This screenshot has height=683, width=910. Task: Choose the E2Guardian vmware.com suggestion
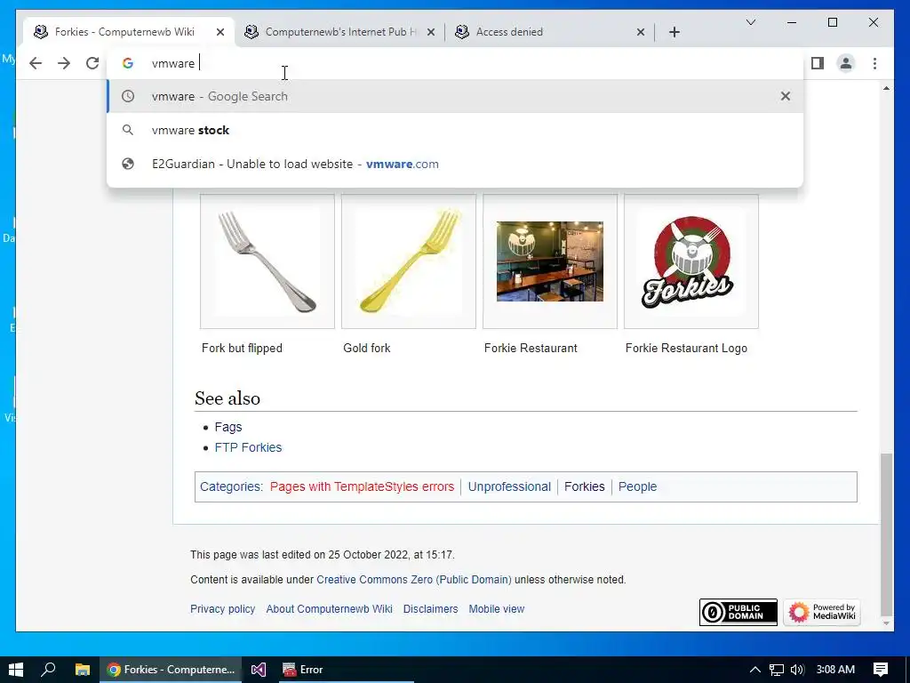[x=455, y=164]
